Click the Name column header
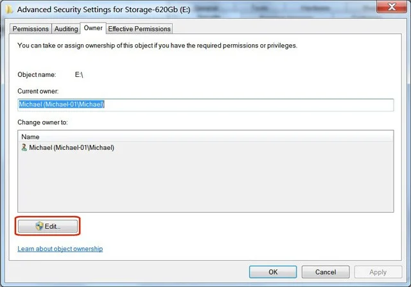 click(x=31, y=136)
